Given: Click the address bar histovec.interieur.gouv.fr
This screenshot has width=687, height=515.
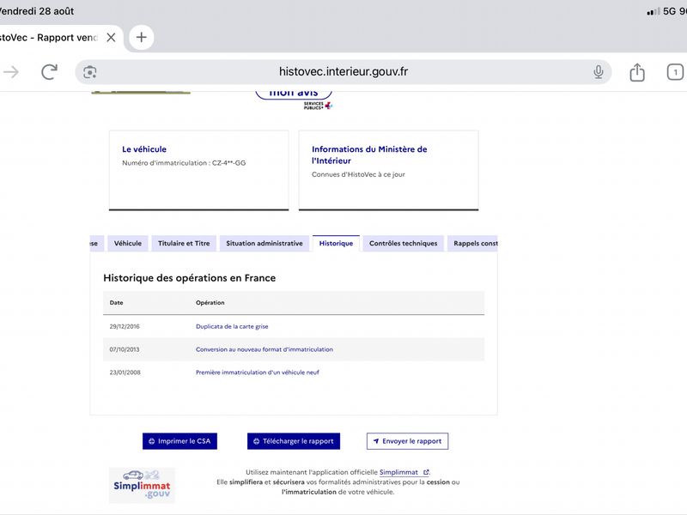Looking at the screenshot, I should coord(343,72).
